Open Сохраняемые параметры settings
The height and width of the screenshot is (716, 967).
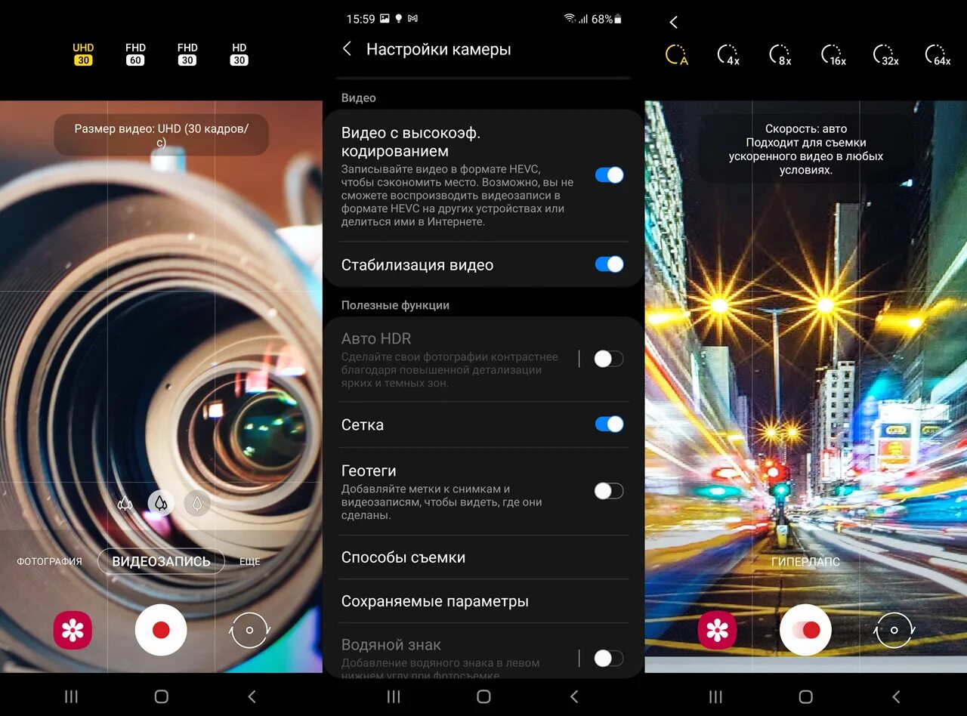(483, 601)
